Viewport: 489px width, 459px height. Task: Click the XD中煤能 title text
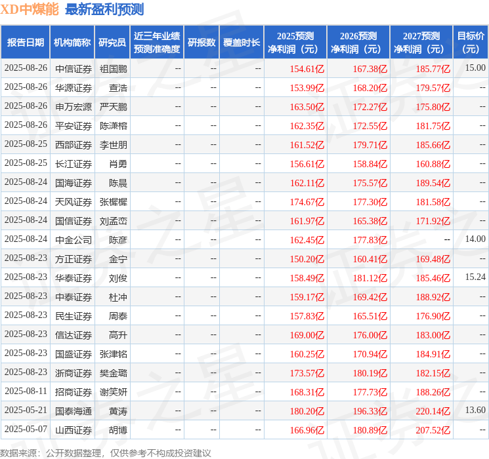click(30, 9)
